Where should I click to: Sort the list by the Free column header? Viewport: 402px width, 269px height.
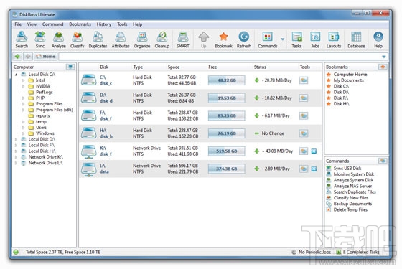point(212,67)
